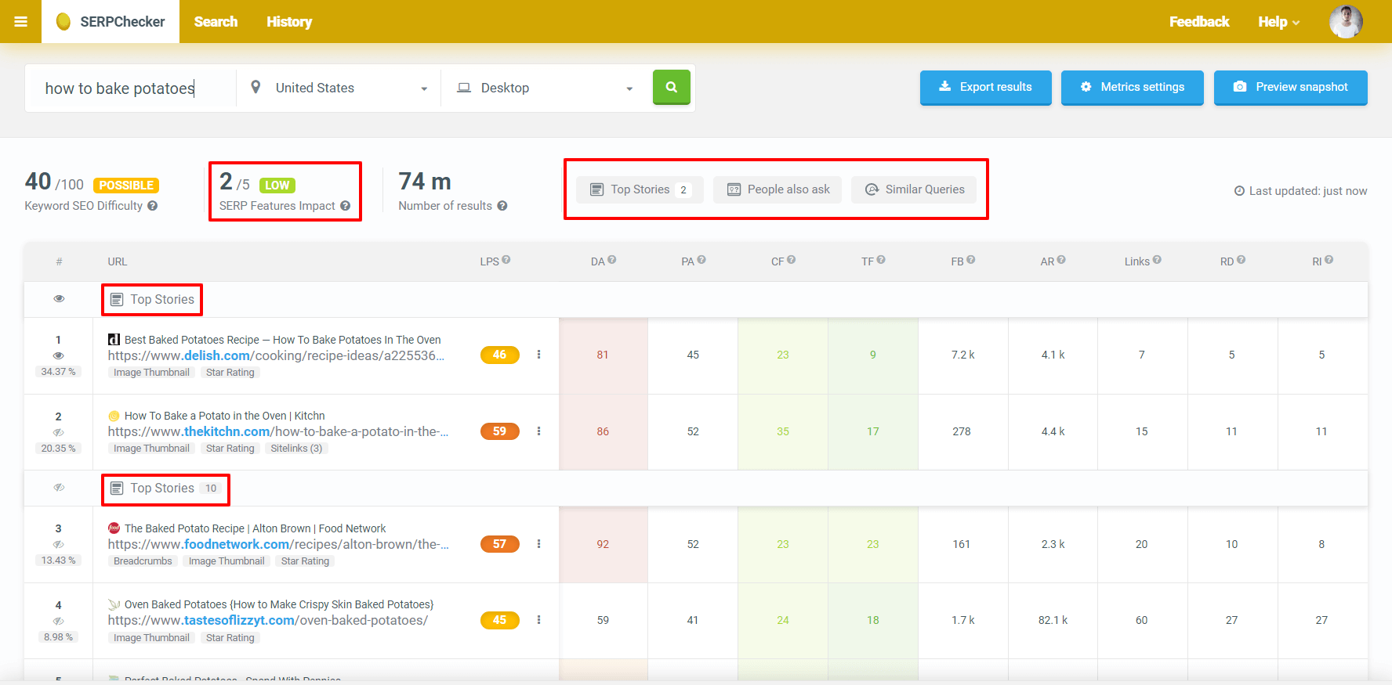The image size is (1392, 685).
Task: Open the Desktop device dropdown
Action: pyautogui.click(x=546, y=88)
